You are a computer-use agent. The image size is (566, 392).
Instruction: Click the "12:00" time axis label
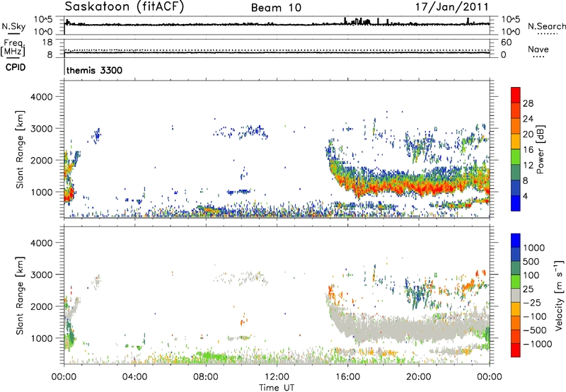pyautogui.click(x=277, y=377)
